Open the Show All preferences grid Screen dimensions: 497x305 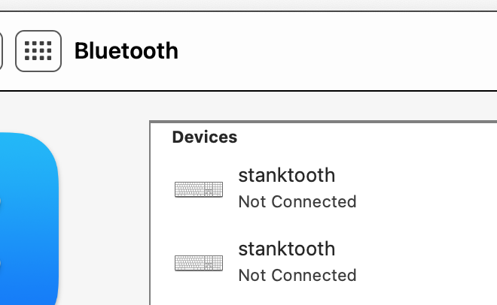pos(38,51)
